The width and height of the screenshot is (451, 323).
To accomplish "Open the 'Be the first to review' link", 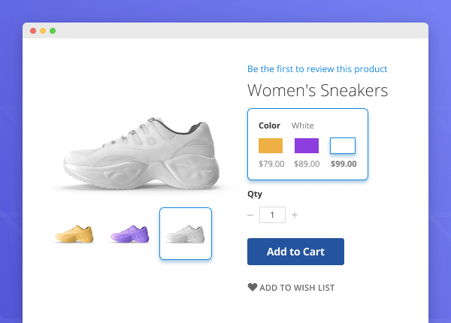I will 317,69.
